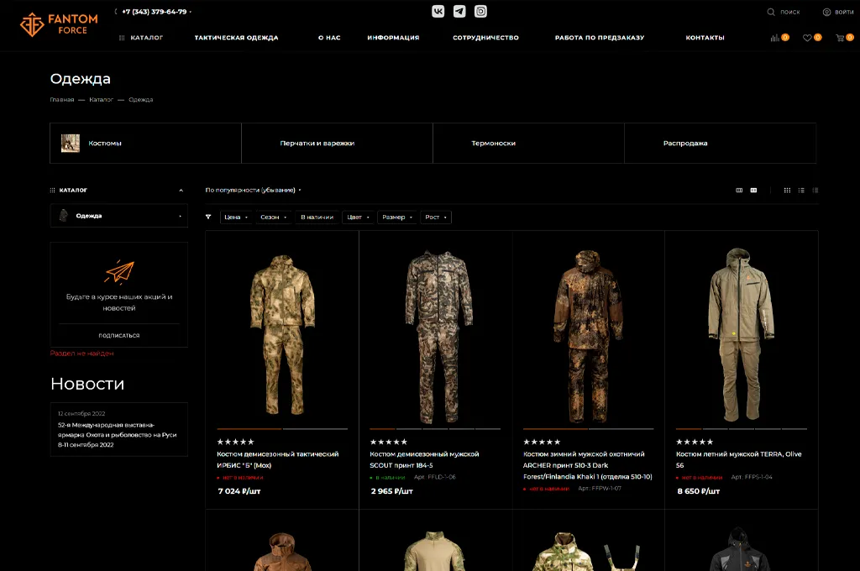Expand the 'Цвет' color filter
The image size is (860, 571).
pyautogui.click(x=358, y=217)
